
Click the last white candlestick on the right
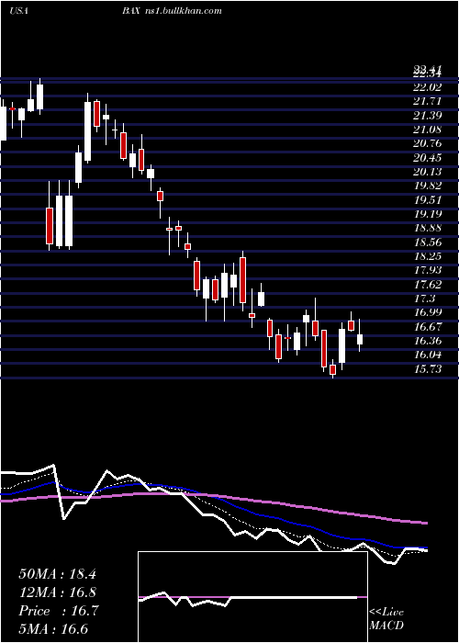point(360,339)
